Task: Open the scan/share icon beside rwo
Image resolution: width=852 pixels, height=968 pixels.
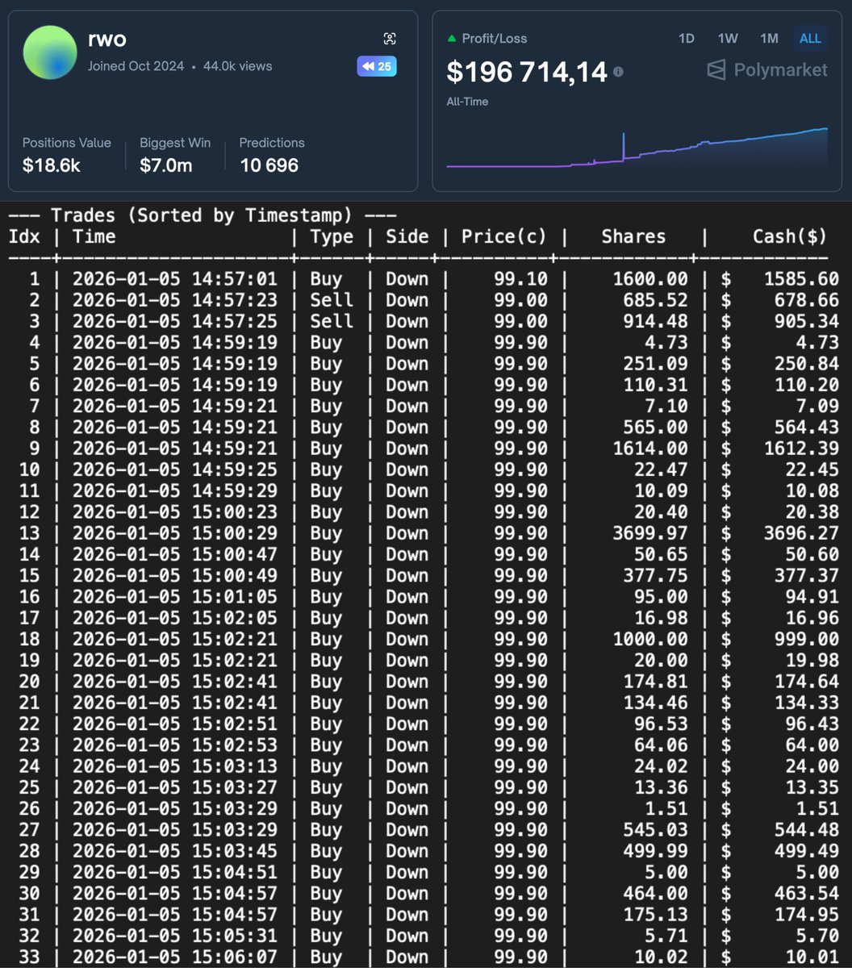Action: point(390,39)
